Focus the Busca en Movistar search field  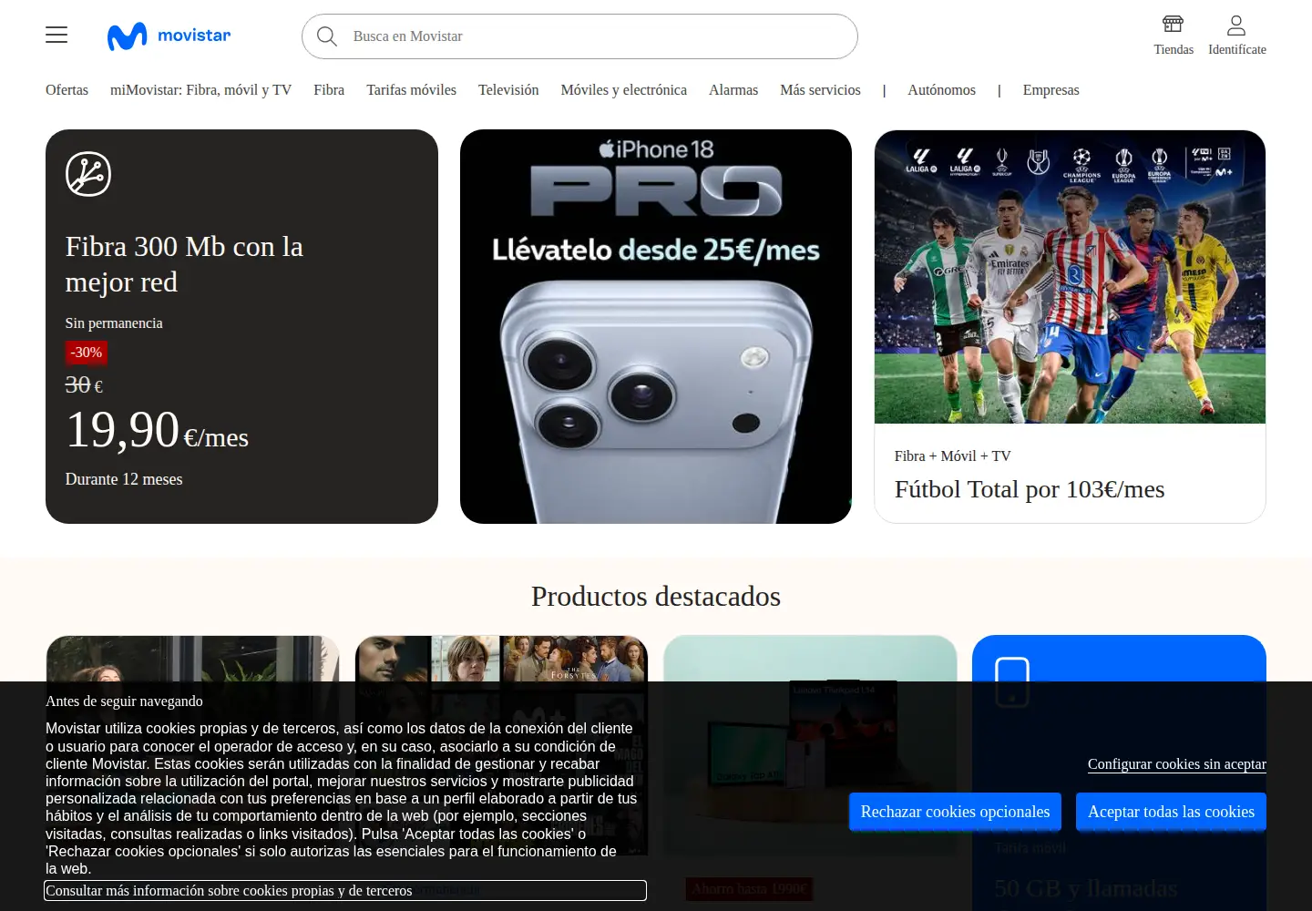pos(579,36)
